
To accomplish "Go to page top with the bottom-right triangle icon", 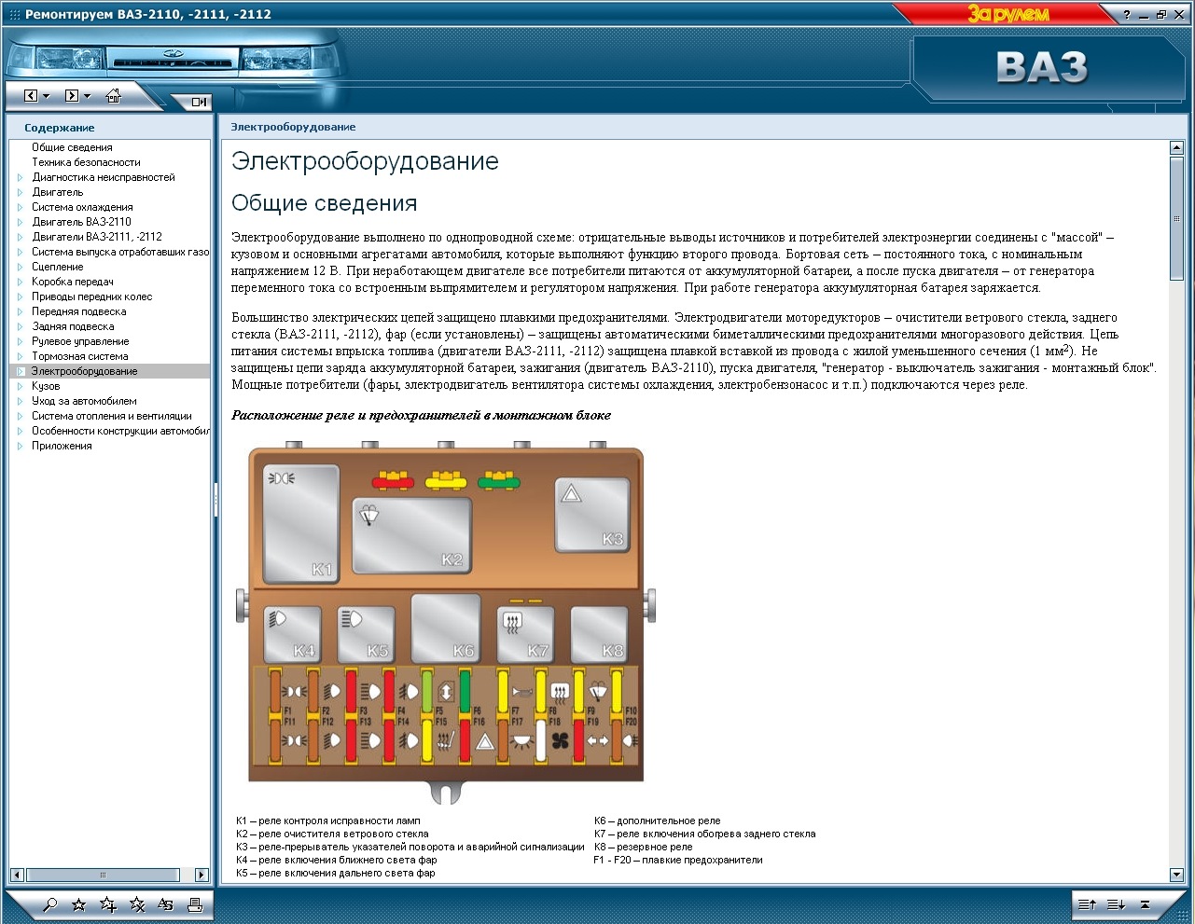I will point(1145,904).
